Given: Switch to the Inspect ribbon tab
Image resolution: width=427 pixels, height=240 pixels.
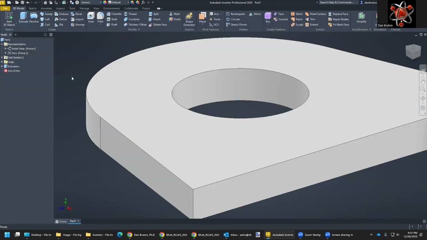Looking at the screenshot, I should click(x=60, y=8).
